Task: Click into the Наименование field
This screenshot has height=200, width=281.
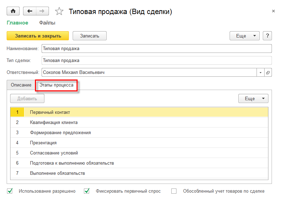Action: click(156, 48)
